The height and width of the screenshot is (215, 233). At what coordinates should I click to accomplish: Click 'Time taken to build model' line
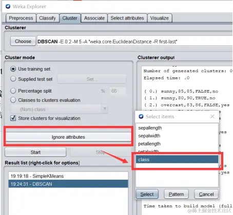188,206
